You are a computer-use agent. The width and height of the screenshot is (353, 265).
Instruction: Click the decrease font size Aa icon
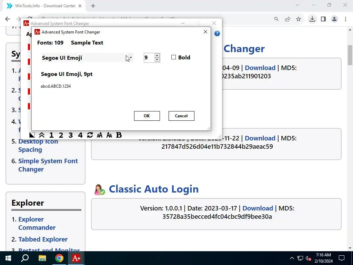109,135
